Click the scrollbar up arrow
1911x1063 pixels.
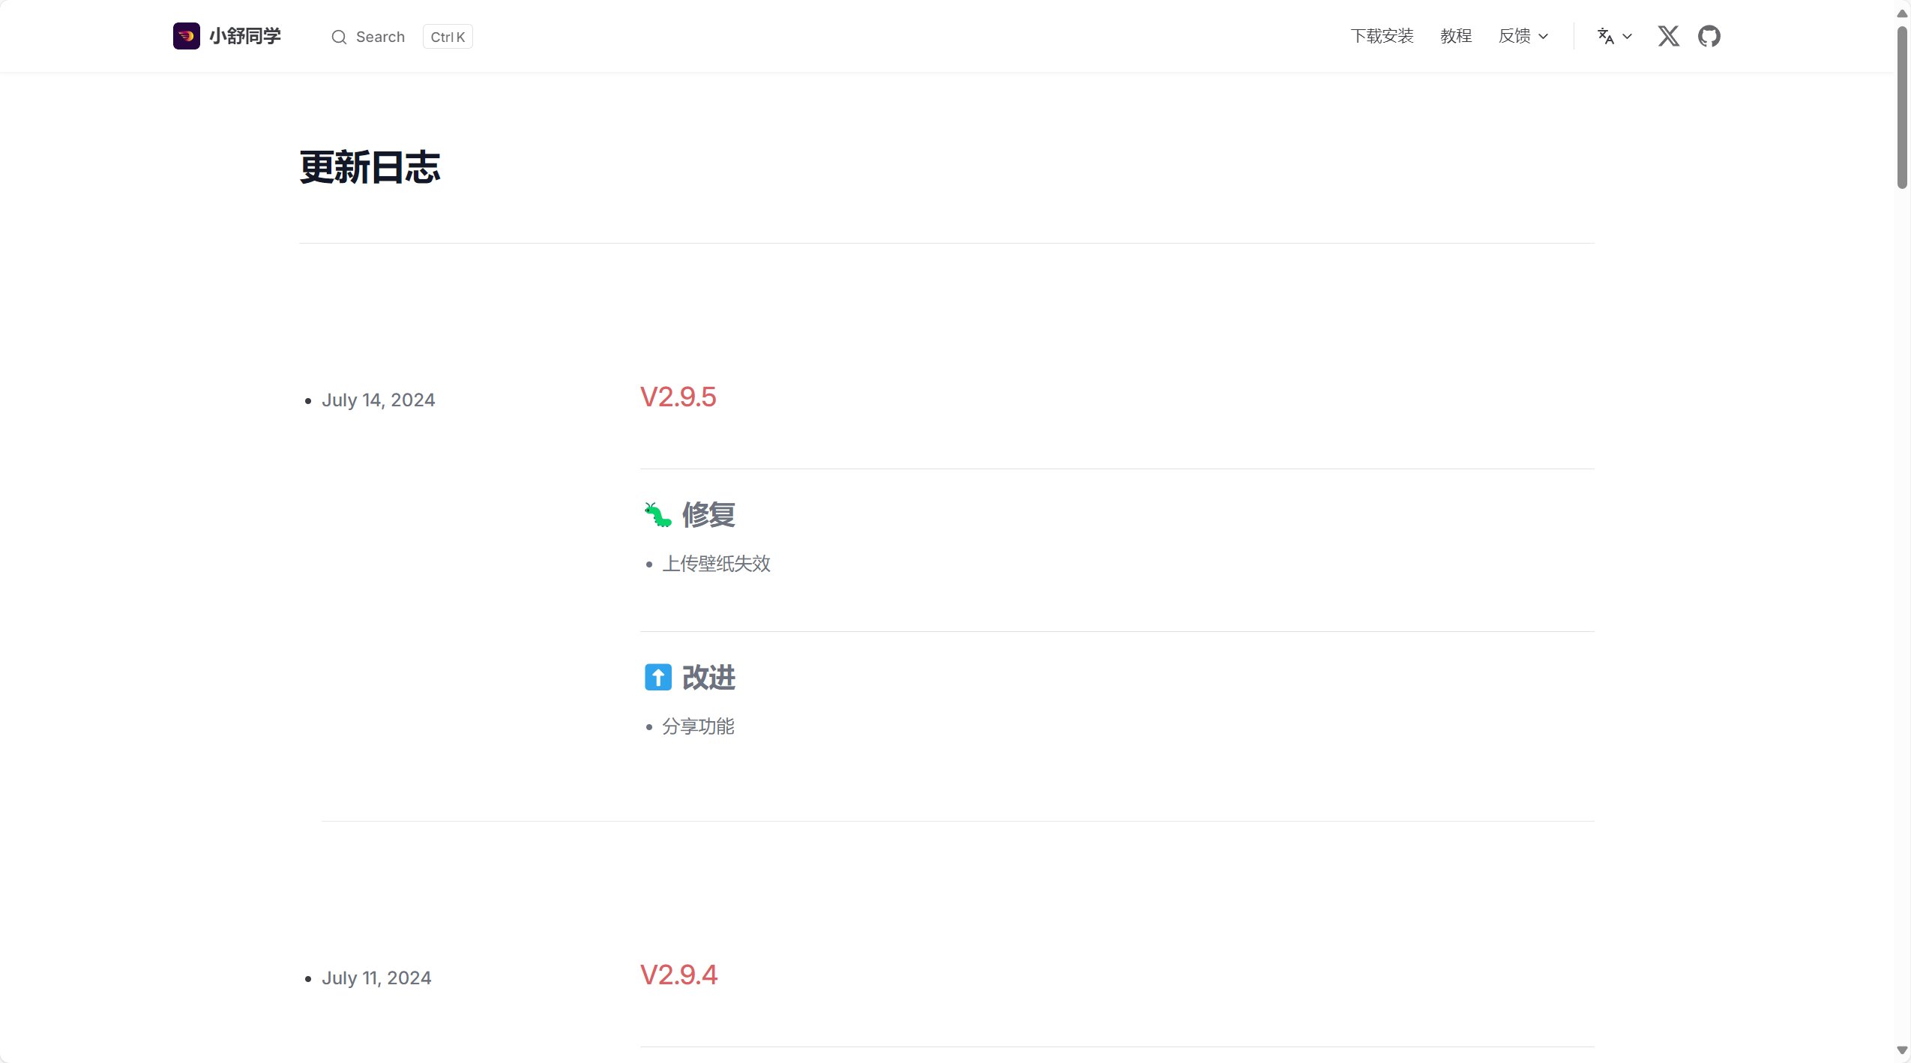[1902, 13]
